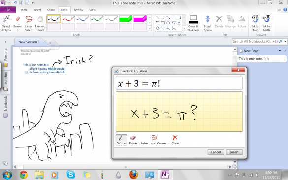Insert a diamond shape
The image size is (288, 180).
click(158, 28)
